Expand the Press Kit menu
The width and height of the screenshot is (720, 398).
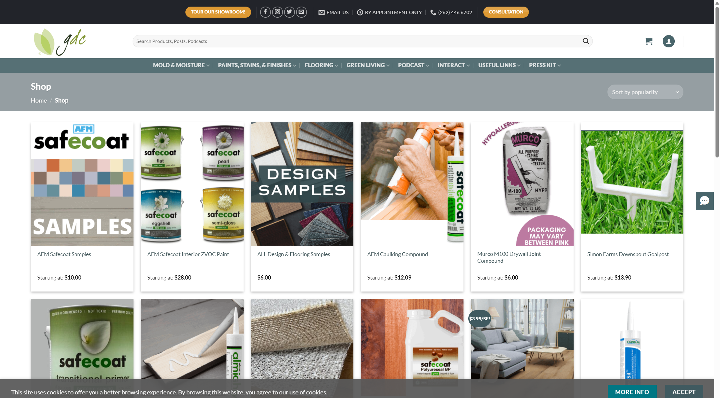coord(545,65)
